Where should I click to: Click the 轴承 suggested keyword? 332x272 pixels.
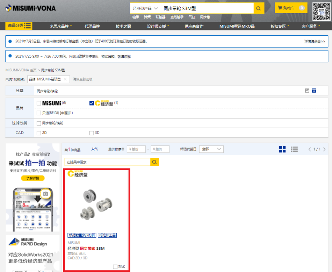136,17
